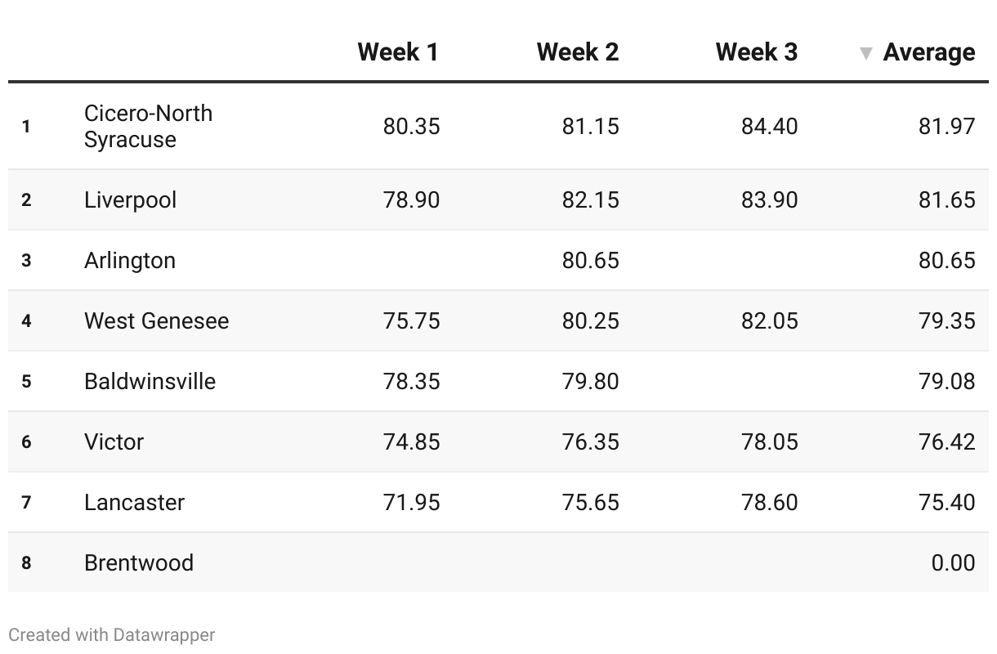Click Liverpool's Week 2 score 82.15
Screen dimensions: 997x654
click(x=590, y=200)
